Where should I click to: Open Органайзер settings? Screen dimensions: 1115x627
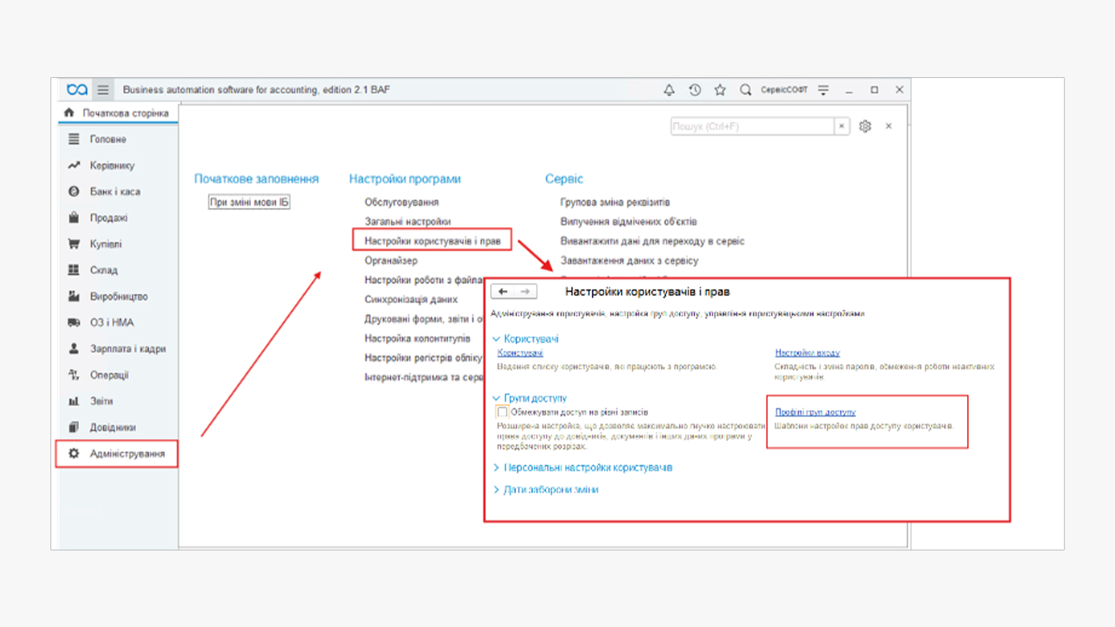[x=391, y=261]
